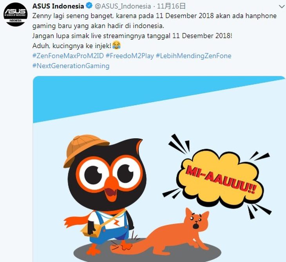Click the tweet text about 11 Desember 2018

tap(154, 31)
